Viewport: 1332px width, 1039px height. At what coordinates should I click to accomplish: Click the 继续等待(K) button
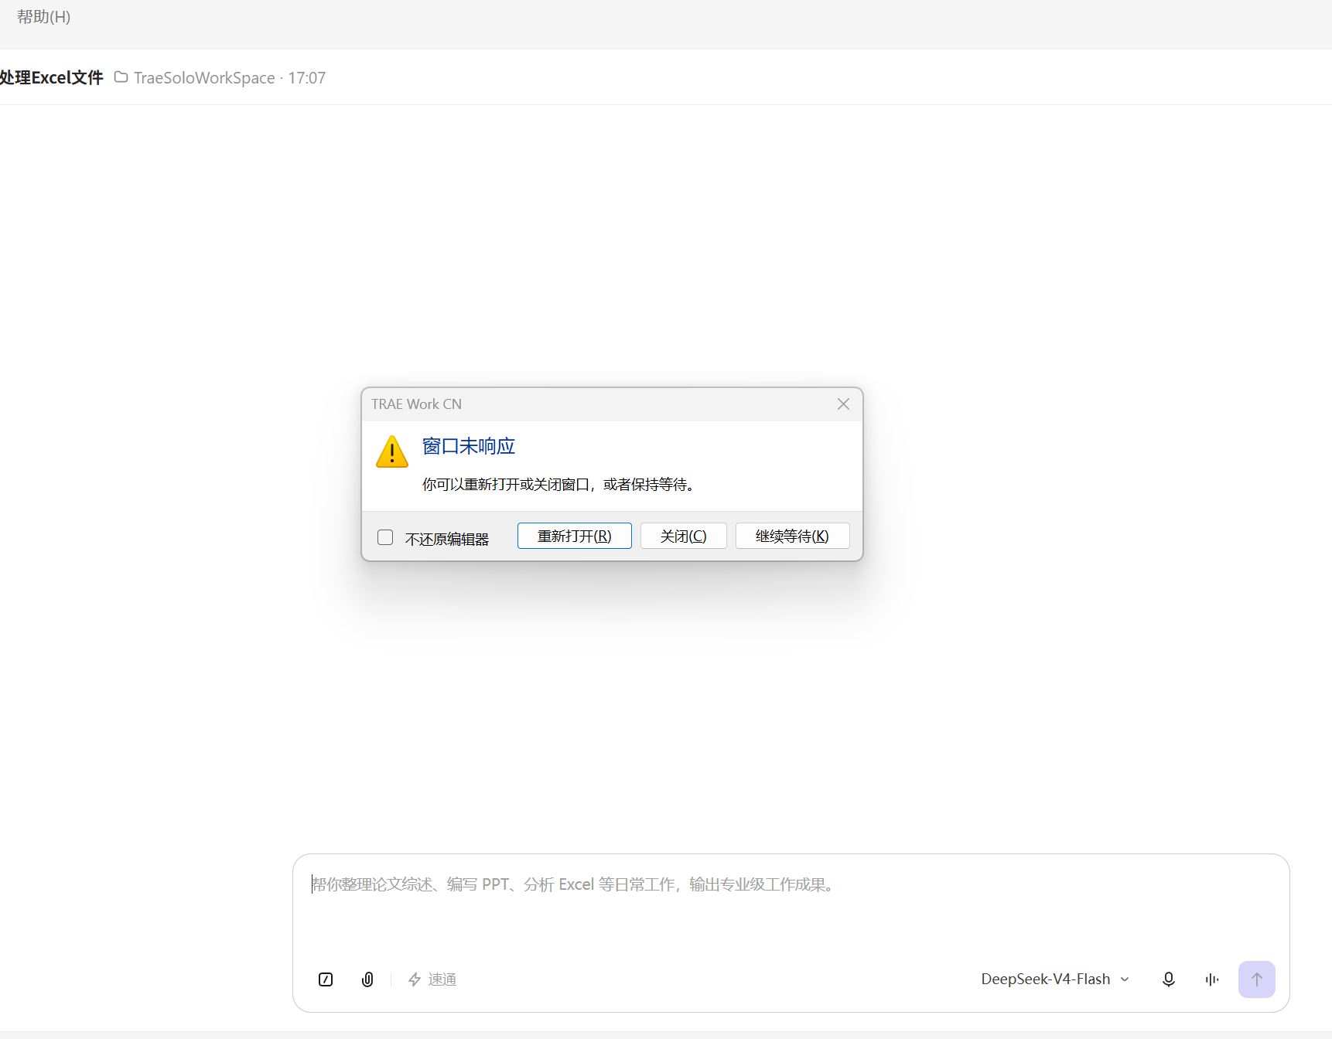(x=792, y=536)
